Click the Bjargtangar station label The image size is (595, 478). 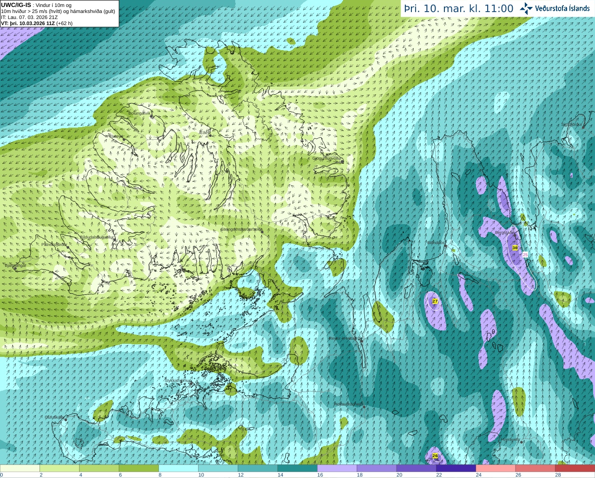pos(15,265)
